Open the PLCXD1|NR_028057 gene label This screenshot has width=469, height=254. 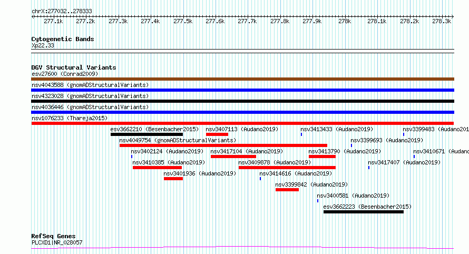57,242
